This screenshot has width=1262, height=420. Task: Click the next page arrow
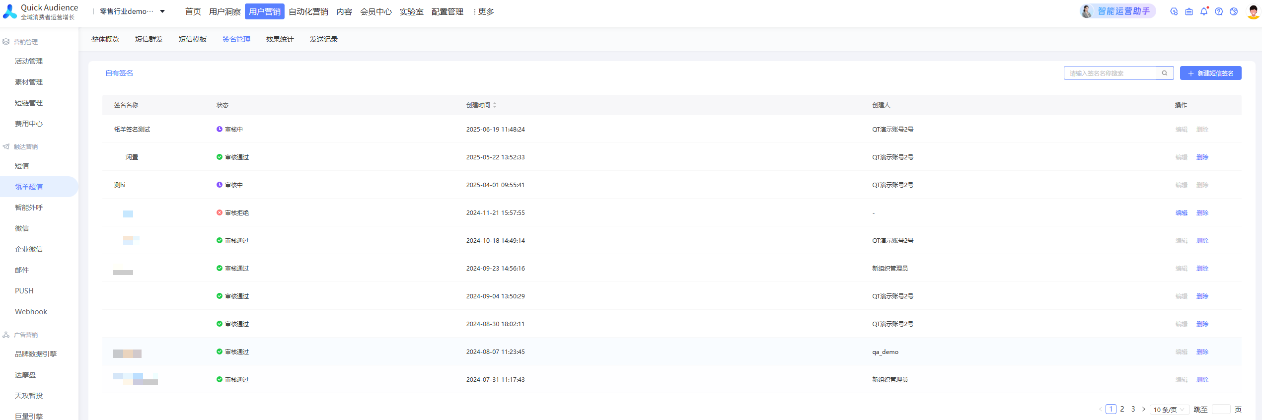[x=1144, y=409]
